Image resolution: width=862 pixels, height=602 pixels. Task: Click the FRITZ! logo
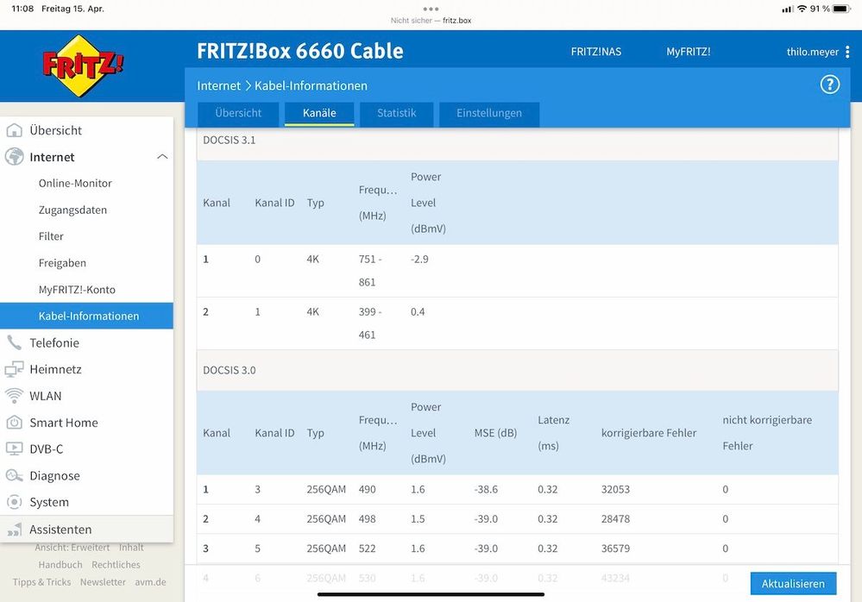pos(83,66)
